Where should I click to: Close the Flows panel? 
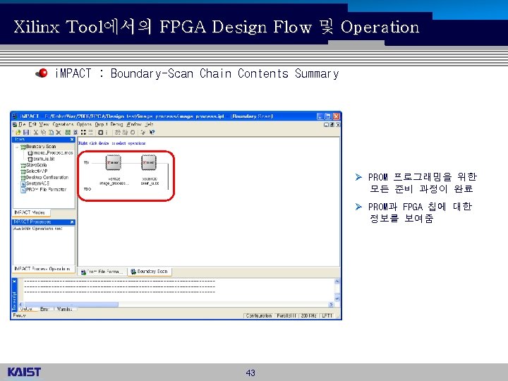pyautogui.click(x=72, y=139)
